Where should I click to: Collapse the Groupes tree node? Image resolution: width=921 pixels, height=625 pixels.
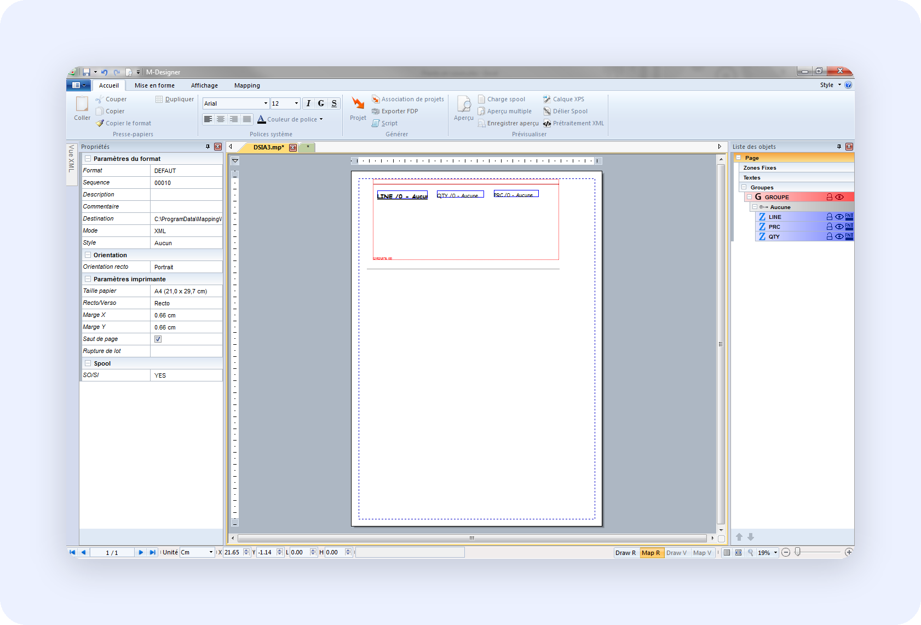point(744,187)
